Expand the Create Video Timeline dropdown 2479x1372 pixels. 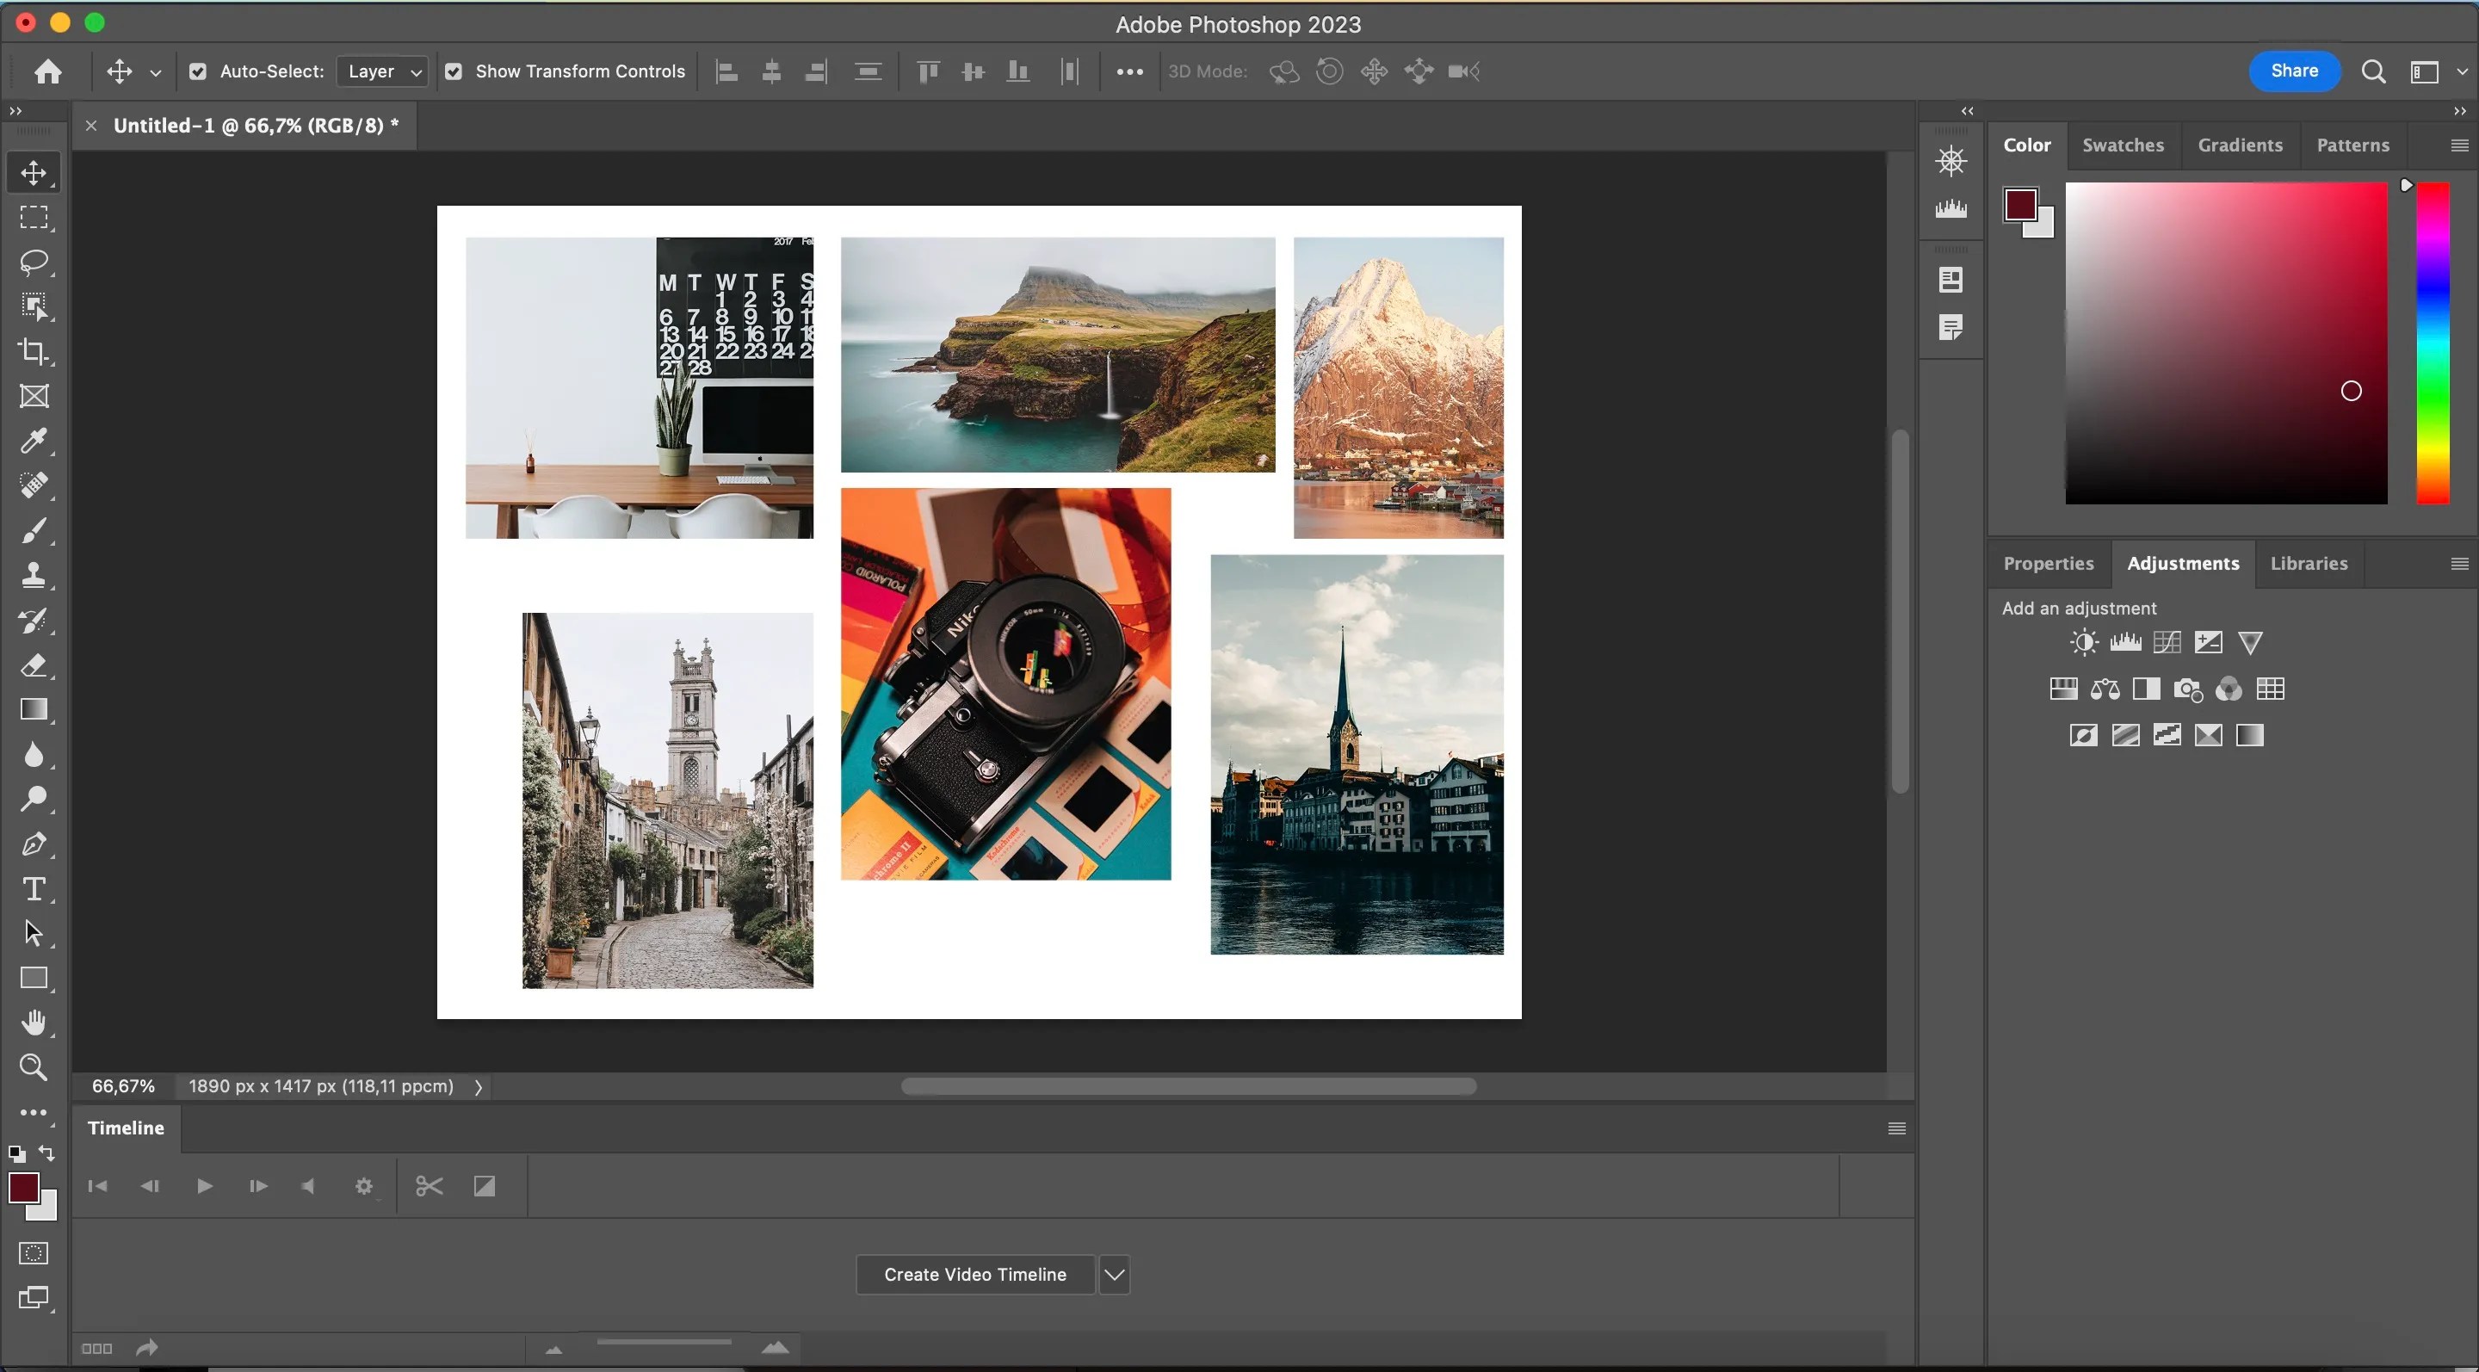[1115, 1274]
